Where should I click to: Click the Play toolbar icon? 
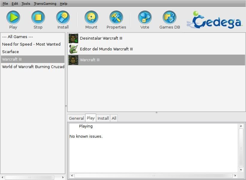click(13, 17)
